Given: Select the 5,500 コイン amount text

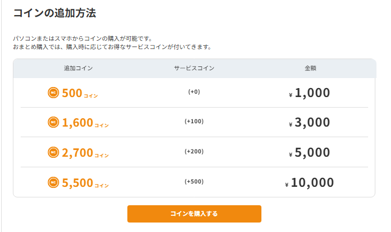Looking at the screenshot, I should click(85, 183).
